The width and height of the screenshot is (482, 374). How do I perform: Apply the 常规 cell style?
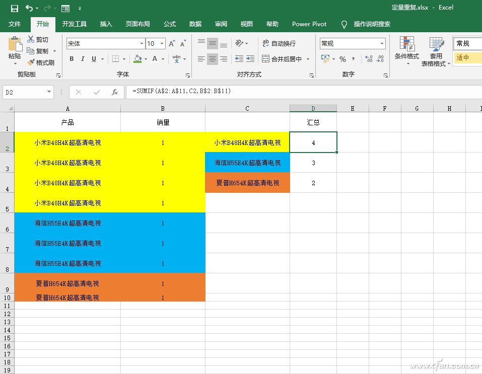(x=467, y=43)
